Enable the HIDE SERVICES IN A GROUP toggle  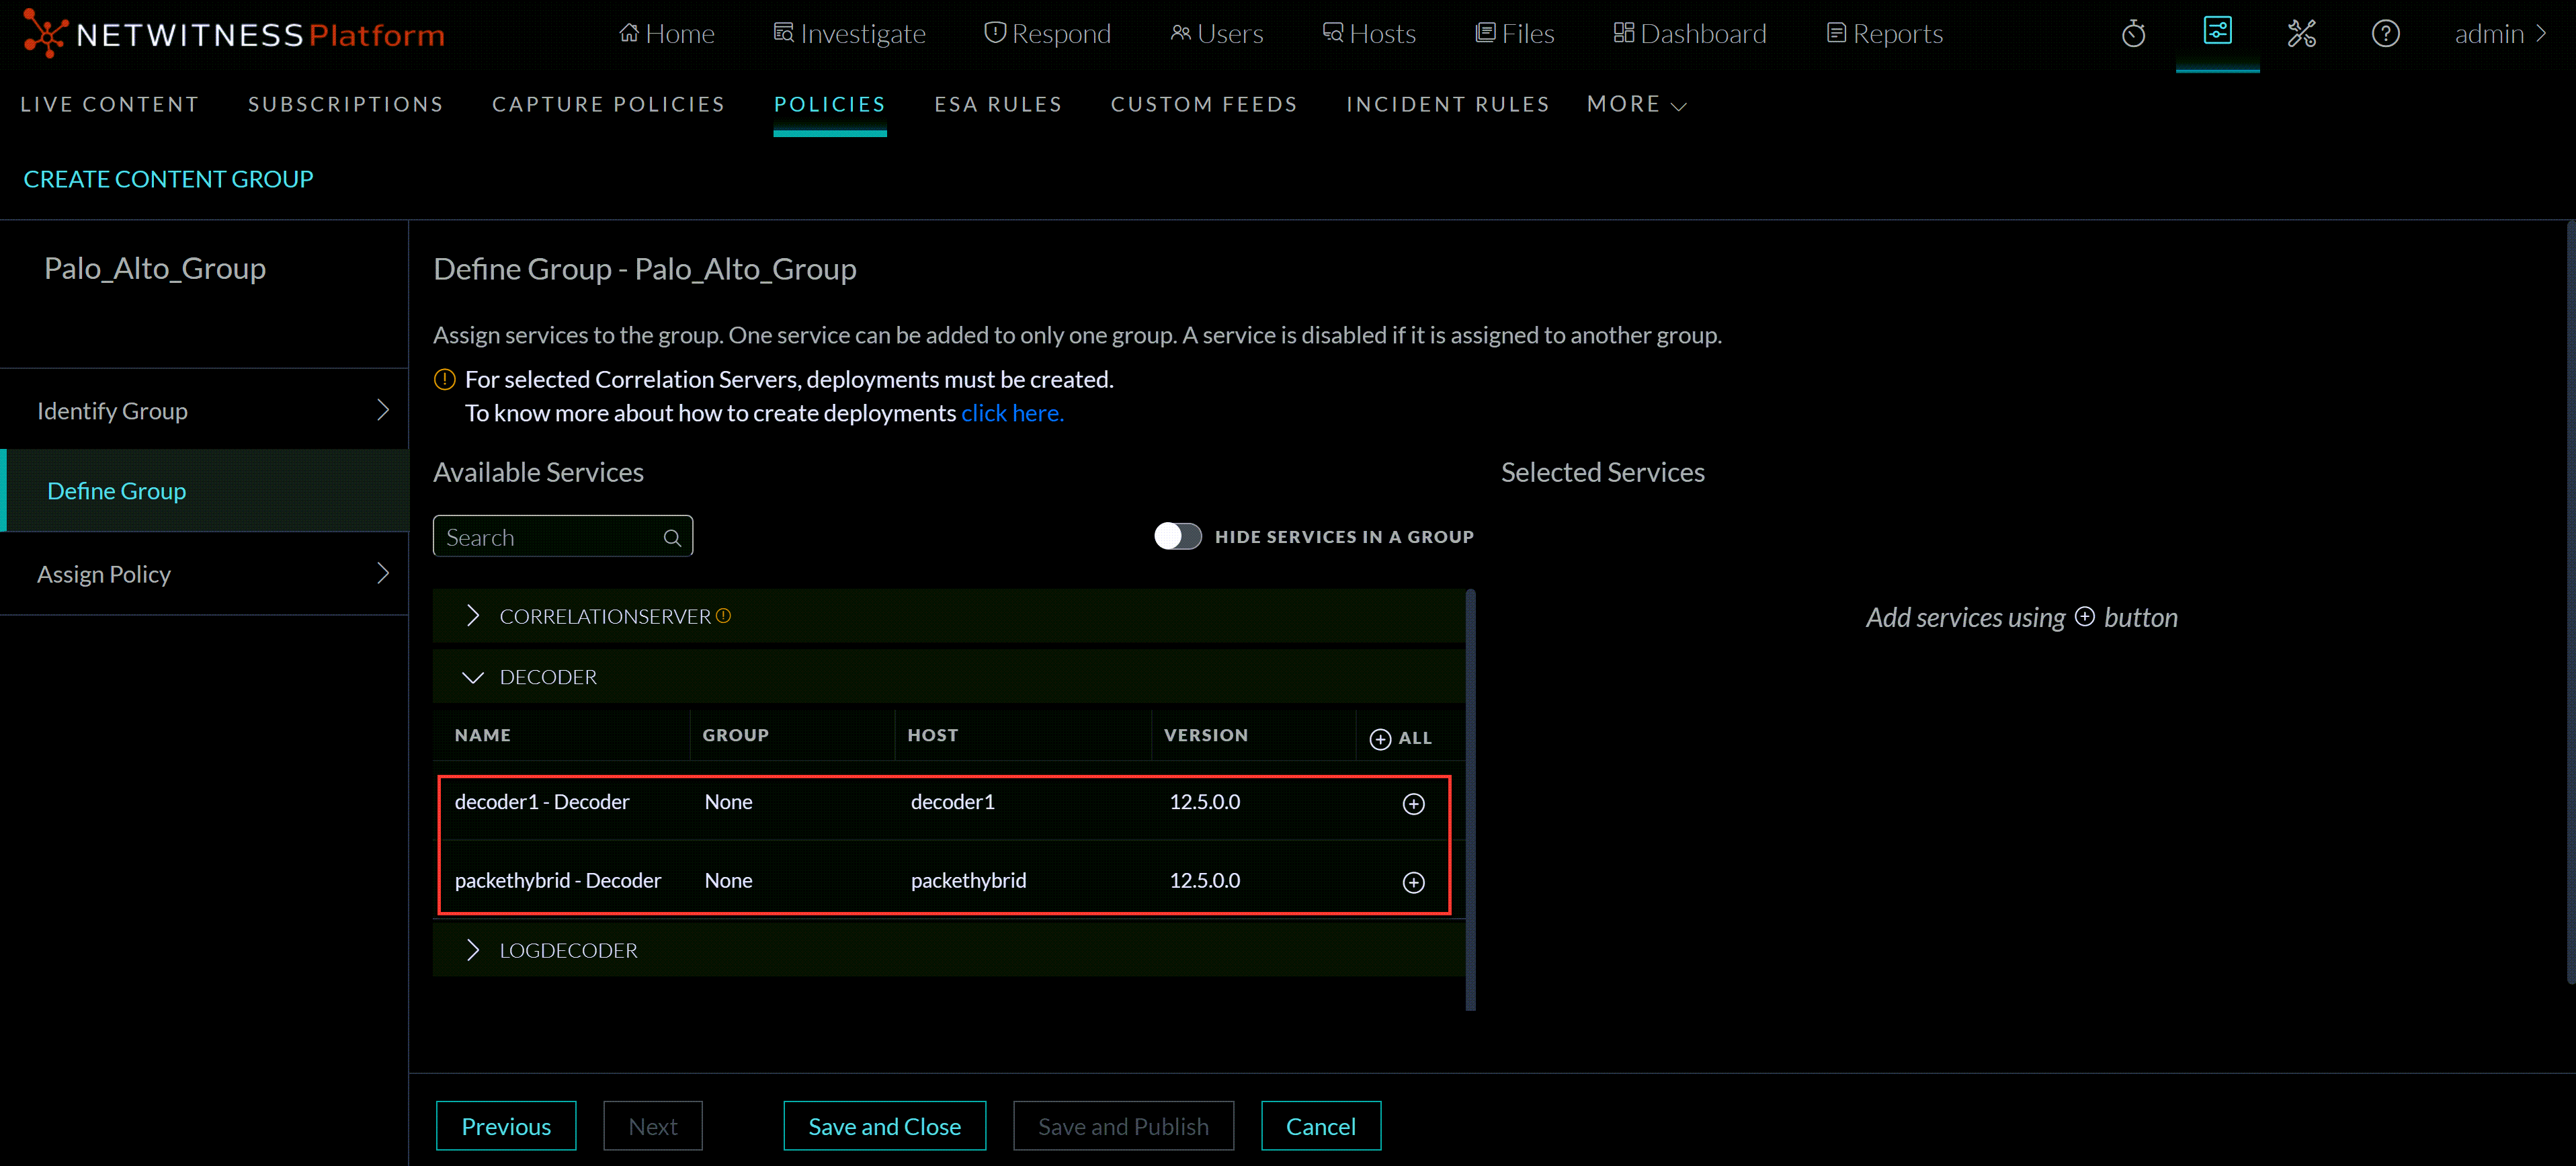[x=1178, y=536]
